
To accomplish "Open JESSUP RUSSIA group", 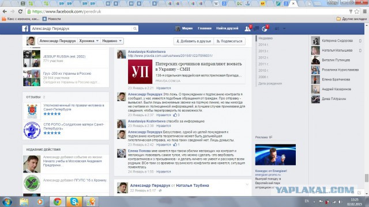I will [64, 56].
